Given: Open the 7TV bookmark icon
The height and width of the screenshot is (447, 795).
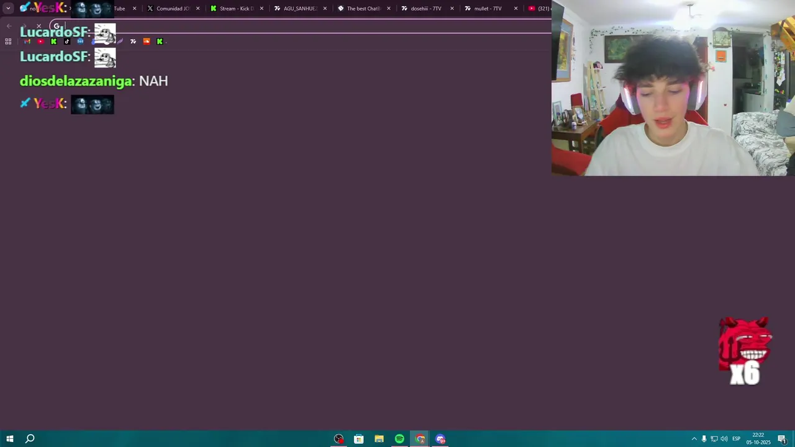Looking at the screenshot, I should [133, 42].
